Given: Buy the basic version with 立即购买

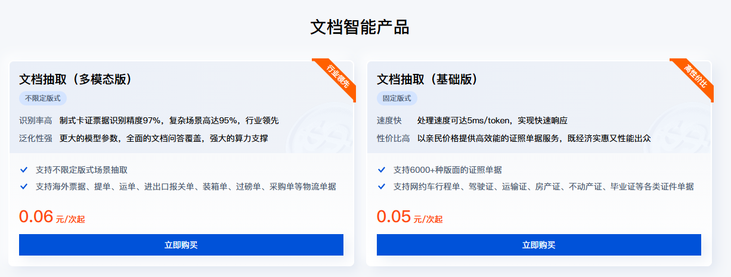Looking at the screenshot, I should tap(539, 245).
